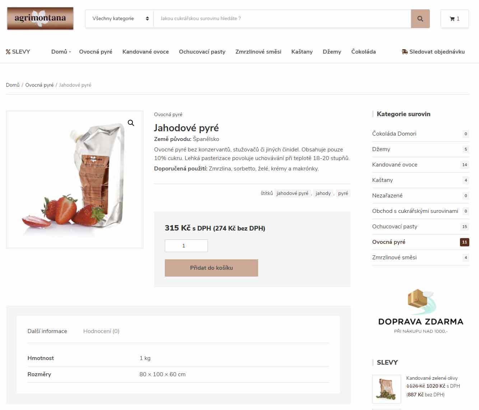479x410 pixels.
Task: Click the Agrimontana logo
Action: [x=40, y=18]
